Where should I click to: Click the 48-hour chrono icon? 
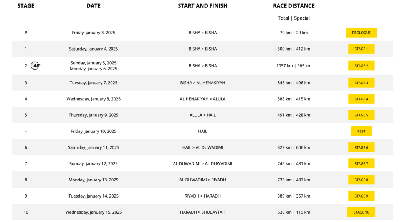pyautogui.click(x=36, y=65)
